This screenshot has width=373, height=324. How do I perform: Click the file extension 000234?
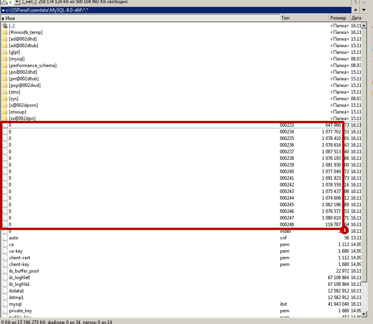(287, 132)
